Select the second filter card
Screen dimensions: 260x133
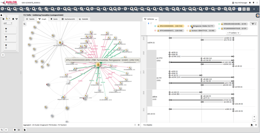10,38
